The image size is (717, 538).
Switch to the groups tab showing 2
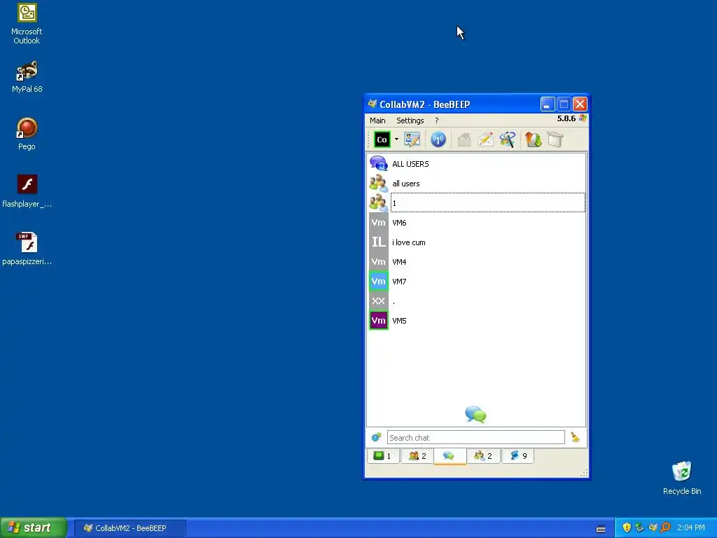483,455
